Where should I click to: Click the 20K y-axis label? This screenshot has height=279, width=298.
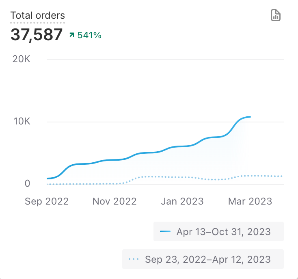pos(22,59)
